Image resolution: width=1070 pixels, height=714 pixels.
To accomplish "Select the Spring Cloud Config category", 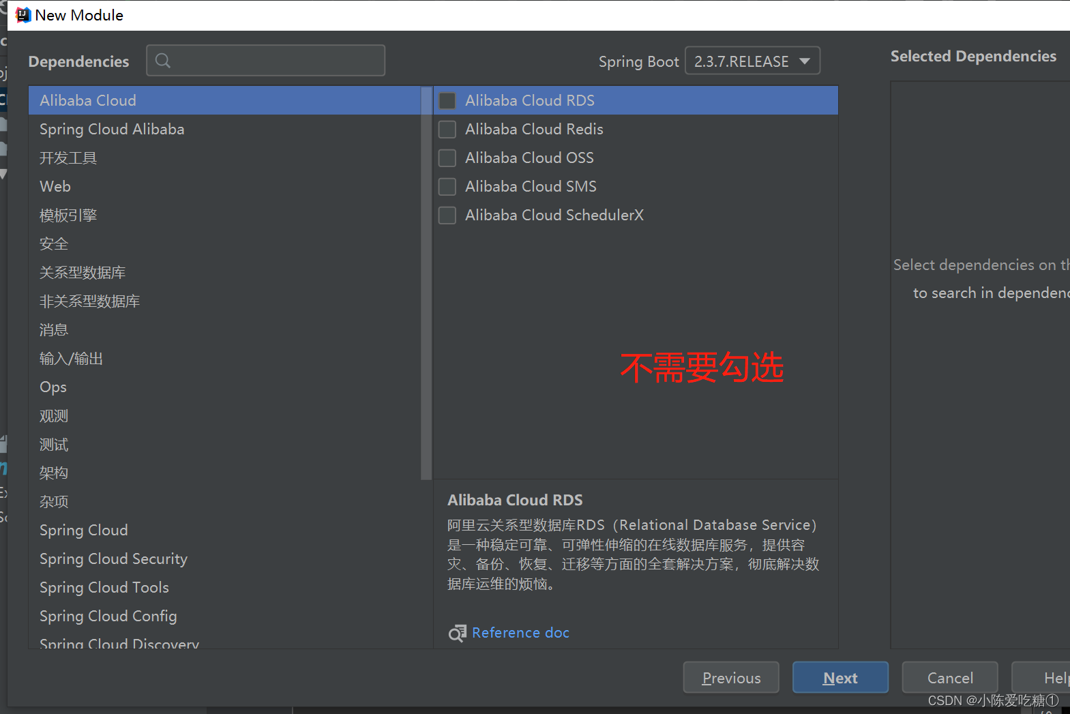I will (x=225, y=616).
